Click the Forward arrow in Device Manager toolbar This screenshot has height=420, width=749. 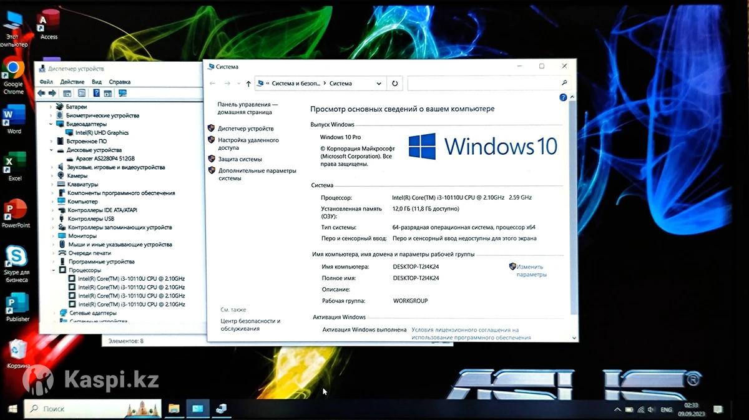(52, 93)
